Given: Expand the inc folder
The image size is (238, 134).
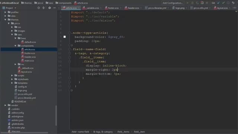Looking at the screenshot, I should [x=15, y=64].
